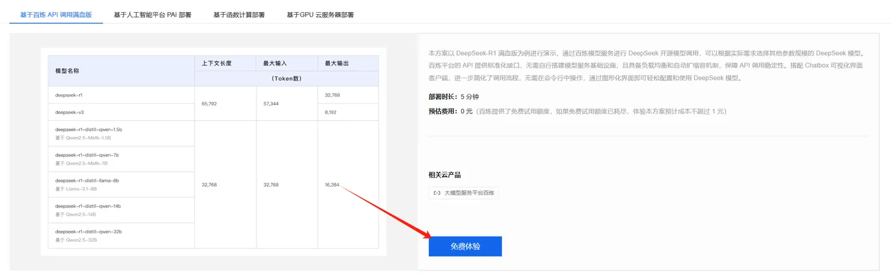Click the 8,192 max output value

click(332, 112)
